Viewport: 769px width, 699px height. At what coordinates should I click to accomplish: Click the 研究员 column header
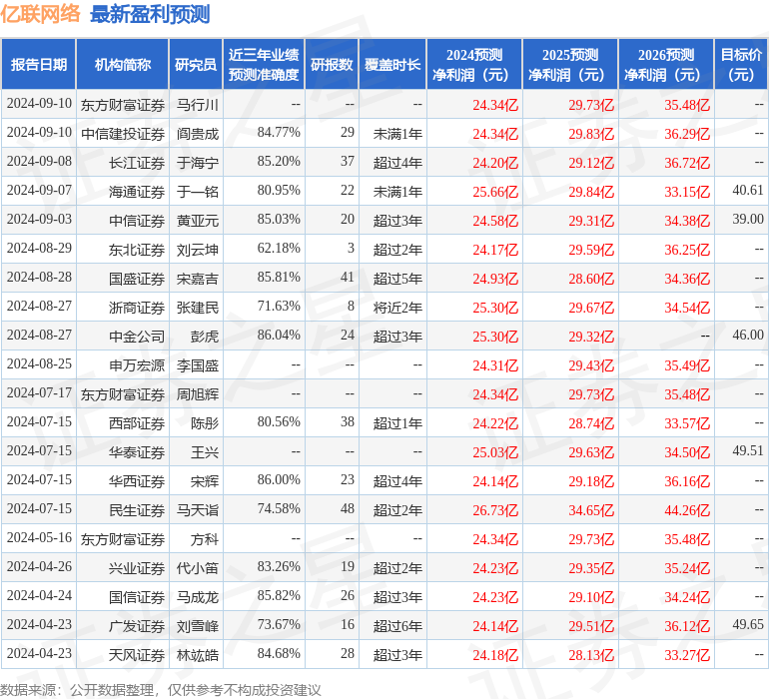coord(196,65)
